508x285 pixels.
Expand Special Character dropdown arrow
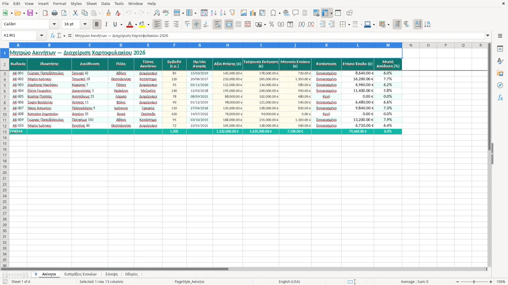click(279, 13)
